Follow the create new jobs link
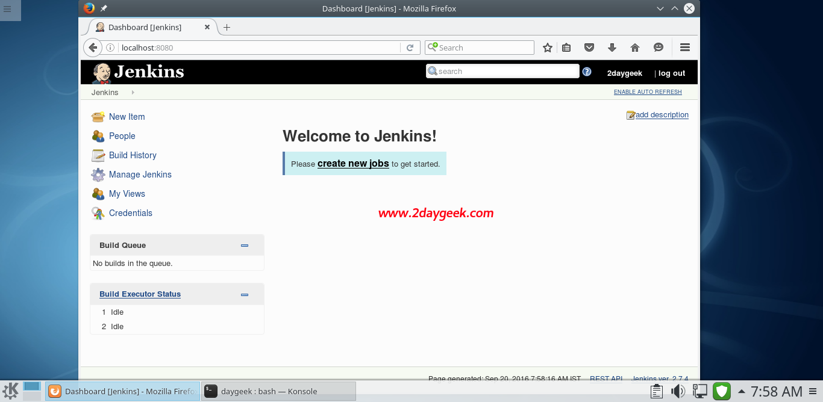The height and width of the screenshot is (402, 823). coord(353,164)
